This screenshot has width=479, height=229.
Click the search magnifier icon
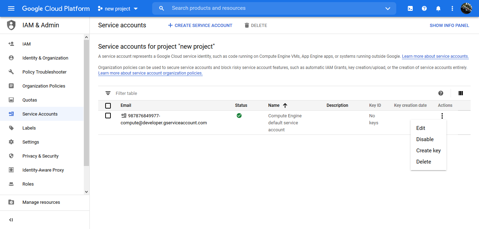[x=162, y=8]
